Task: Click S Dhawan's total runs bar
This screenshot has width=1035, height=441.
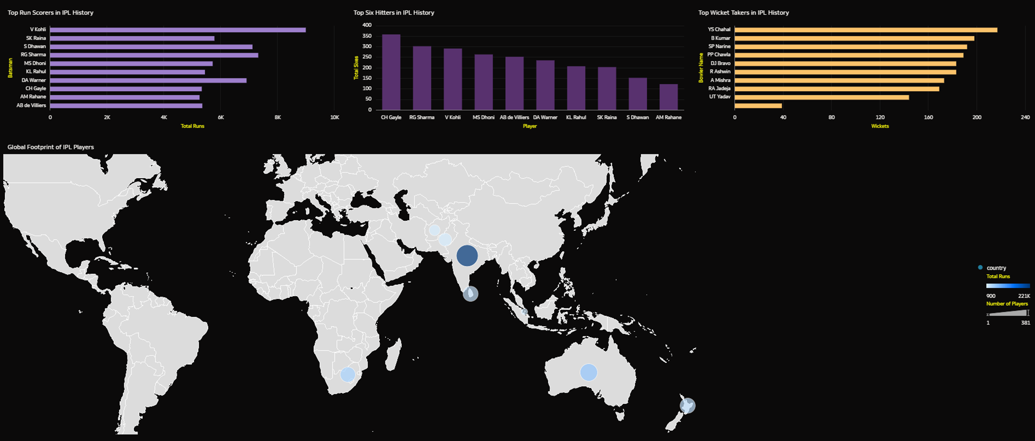Action: [151, 47]
